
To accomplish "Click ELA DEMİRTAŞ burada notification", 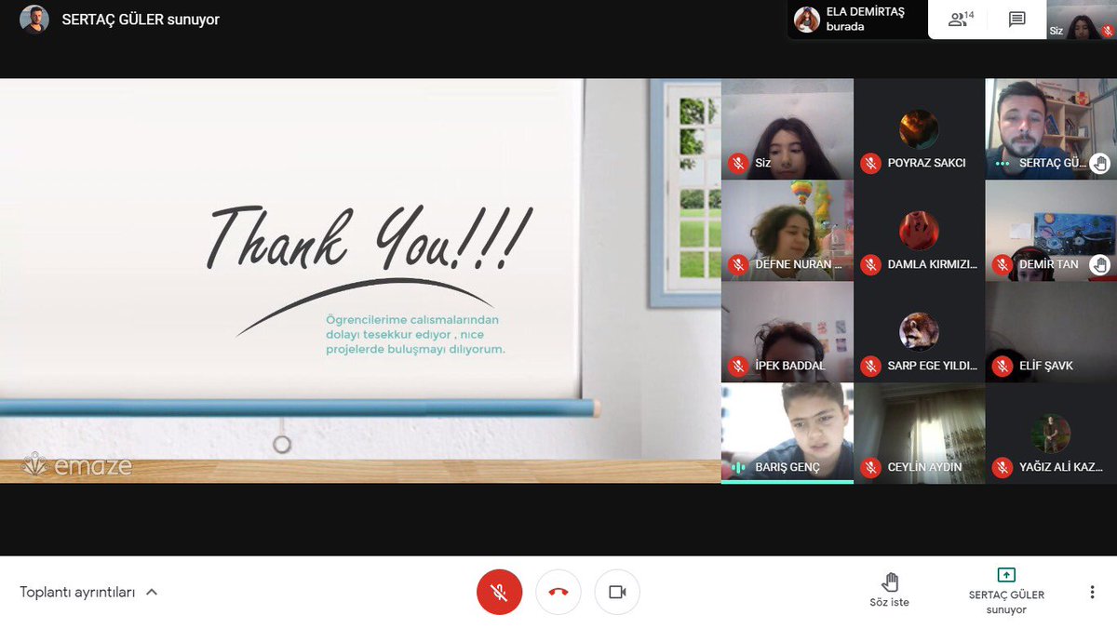I will click(x=857, y=20).
